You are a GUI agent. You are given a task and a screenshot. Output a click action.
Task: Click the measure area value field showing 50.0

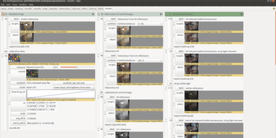click(56, 67)
